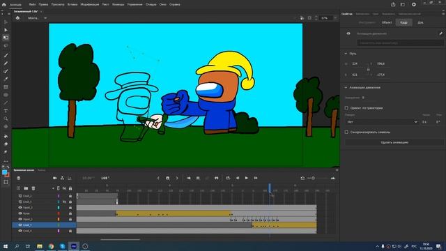The height and width of the screenshot is (251, 446).
Task: Click the orange layer color swatch
Action: point(59,219)
